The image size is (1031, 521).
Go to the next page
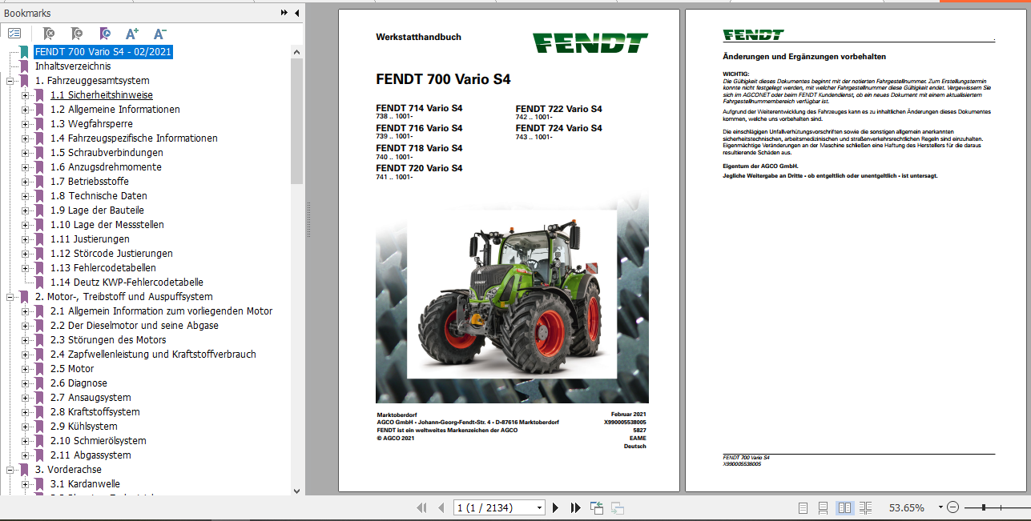tap(555, 507)
